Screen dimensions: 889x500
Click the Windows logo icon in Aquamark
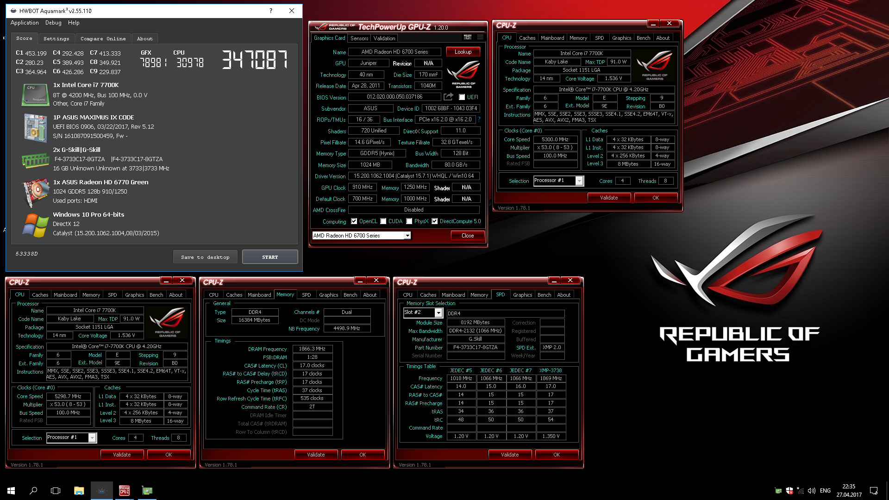point(35,225)
